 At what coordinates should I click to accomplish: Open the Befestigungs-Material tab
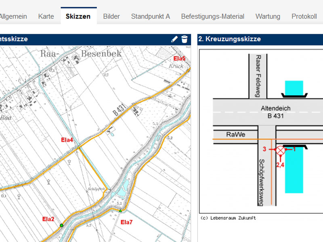click(213, 16)
